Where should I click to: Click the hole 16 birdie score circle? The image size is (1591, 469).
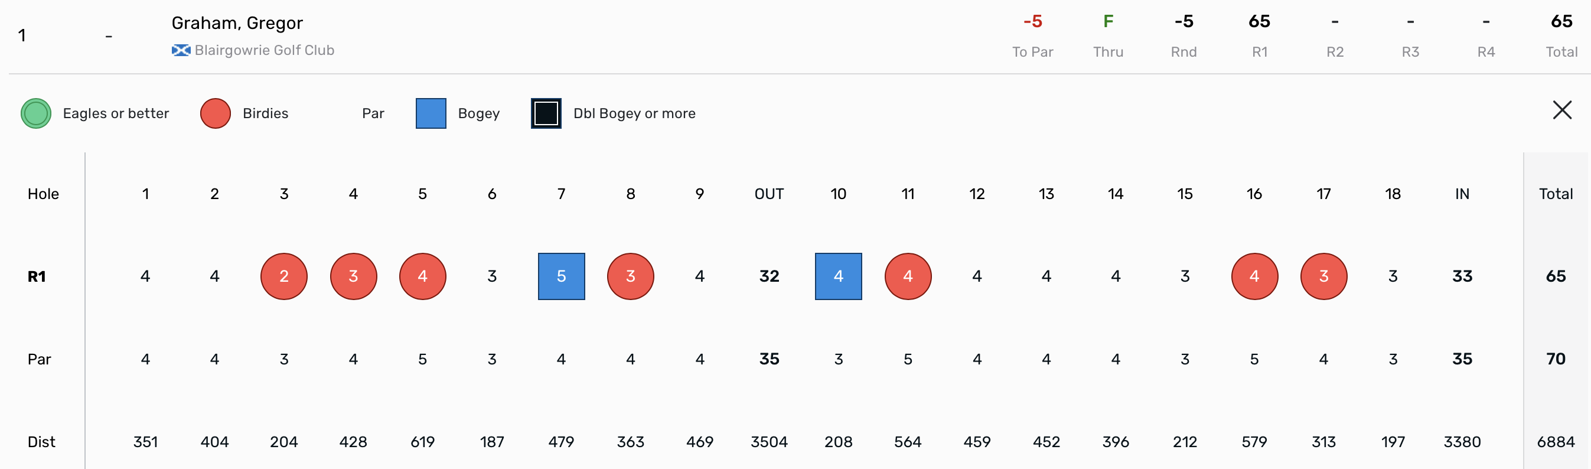click(x=1254, y=276)
